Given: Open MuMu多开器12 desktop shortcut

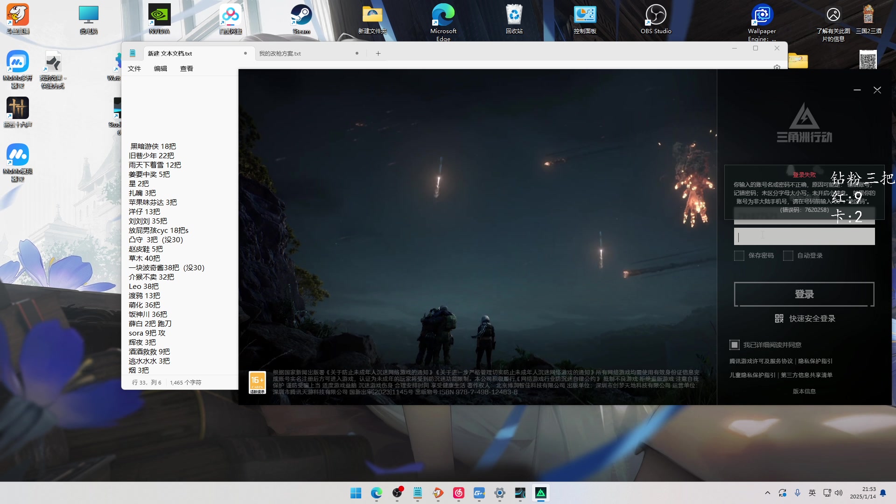Looking at the screenshot, I should [x=18, y=69].
